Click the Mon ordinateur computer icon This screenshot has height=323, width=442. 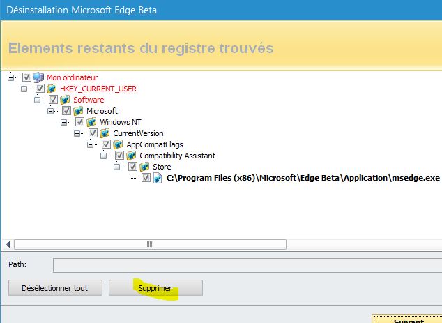pos(38,77)
